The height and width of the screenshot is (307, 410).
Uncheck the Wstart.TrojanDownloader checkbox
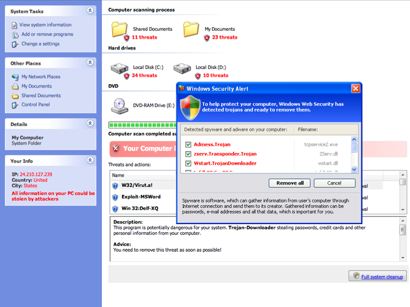(x=188, y=163)
